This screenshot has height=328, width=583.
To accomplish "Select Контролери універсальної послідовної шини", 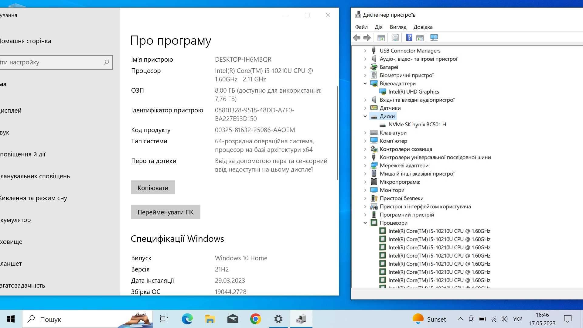I will [435, 157].
